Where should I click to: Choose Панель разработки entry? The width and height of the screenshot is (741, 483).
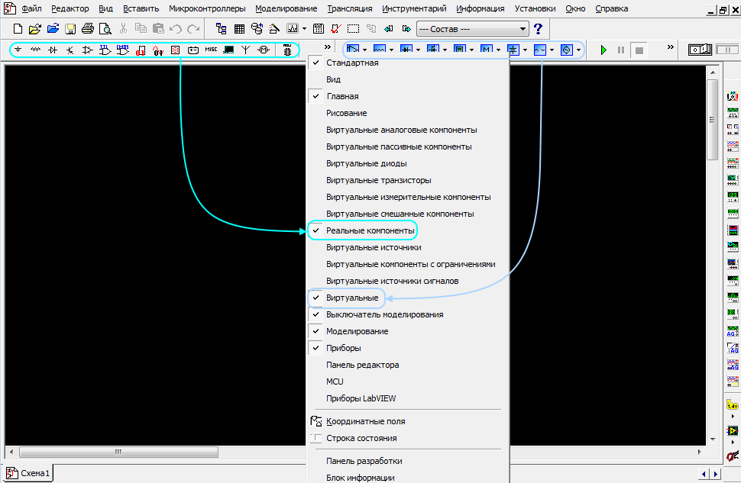[364, 461]
